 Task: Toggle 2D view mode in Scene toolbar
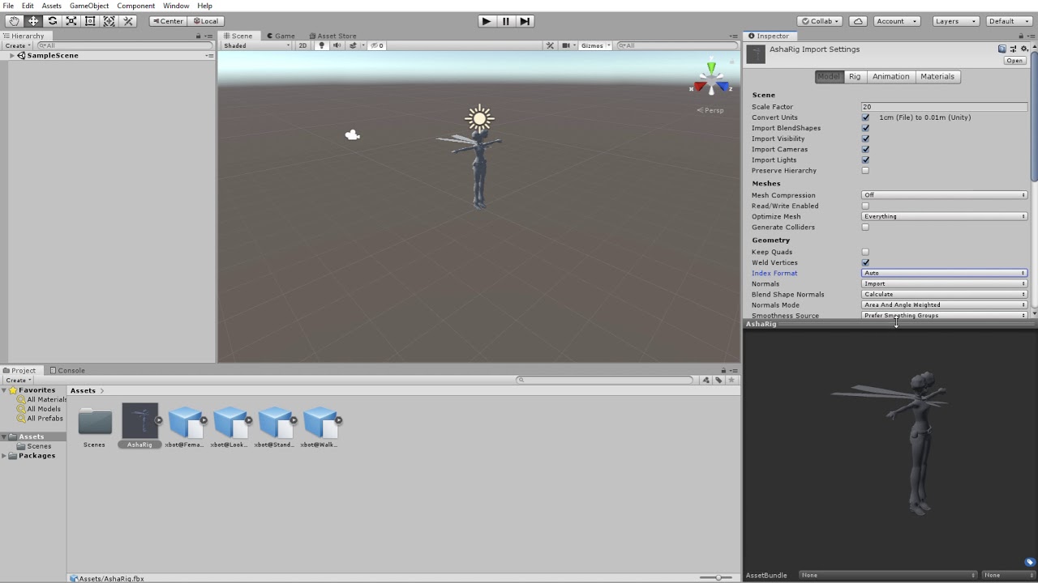(302, 45)
